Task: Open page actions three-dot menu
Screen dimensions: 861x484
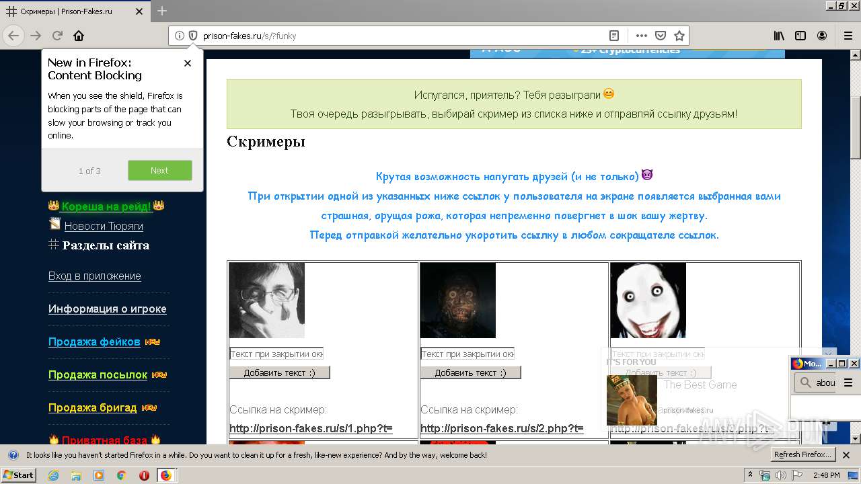Action: coord(641,36)
